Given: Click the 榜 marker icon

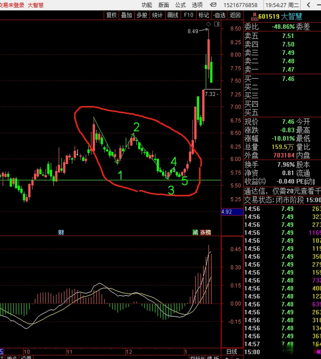Looking at the screenshot, I should [208, 232].
